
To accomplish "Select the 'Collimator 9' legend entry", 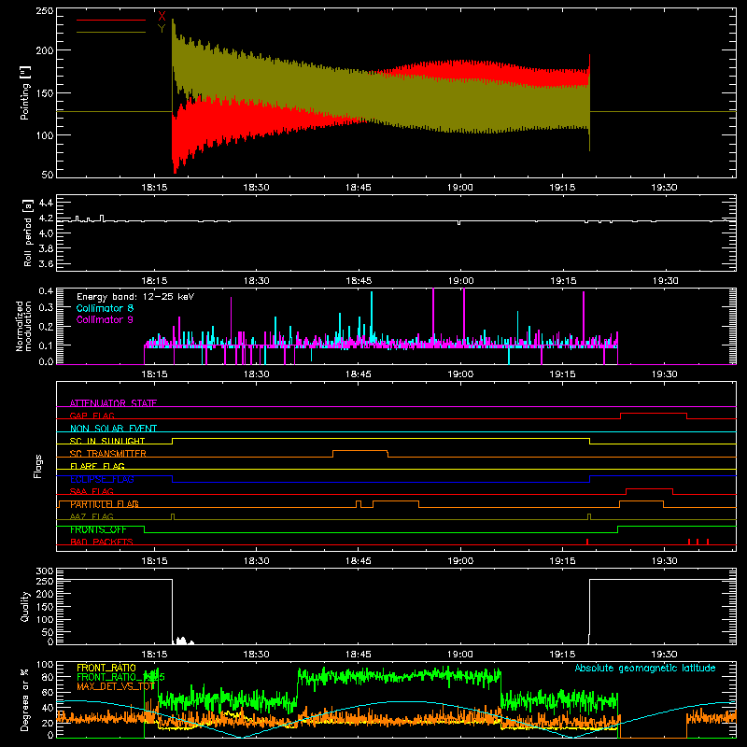I will pos(105,319).
